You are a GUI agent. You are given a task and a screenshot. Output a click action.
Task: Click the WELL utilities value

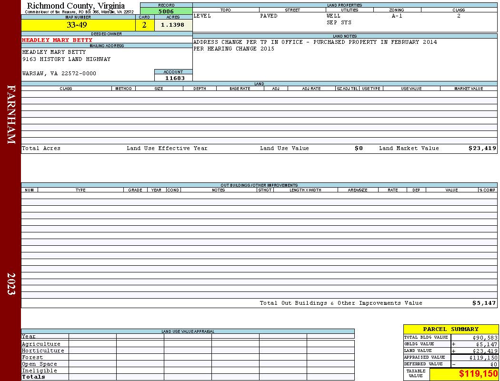333,16
